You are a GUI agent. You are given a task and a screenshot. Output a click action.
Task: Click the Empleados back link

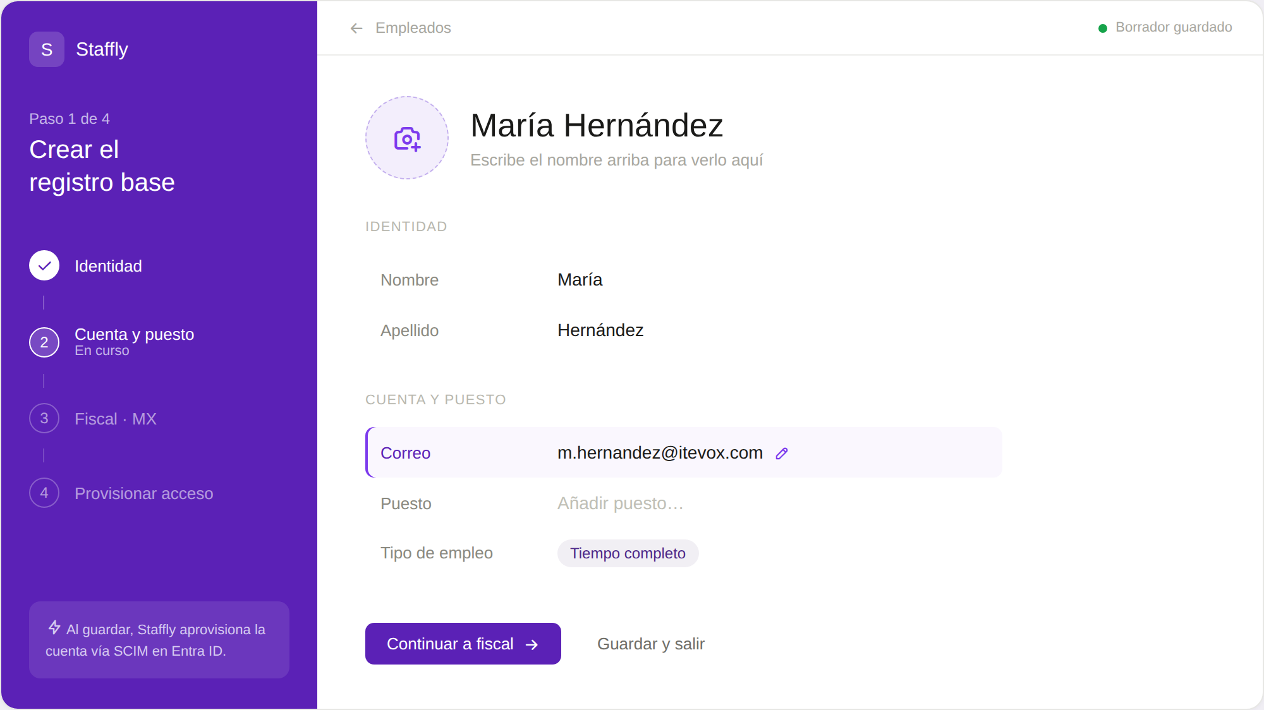[413, 28]
